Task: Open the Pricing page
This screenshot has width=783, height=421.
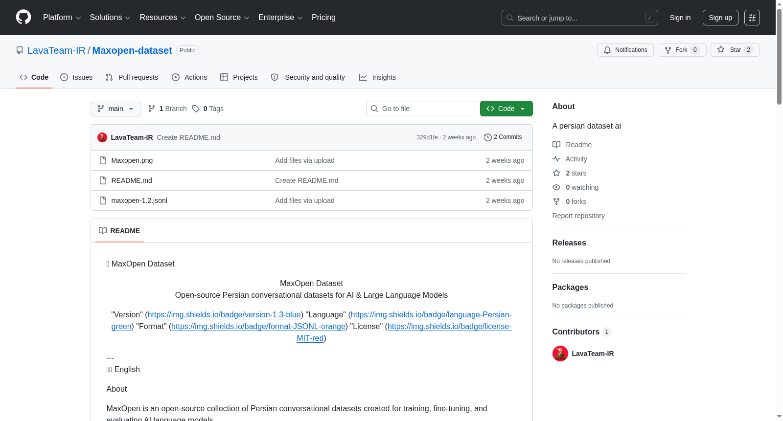Action: [323, 18]
